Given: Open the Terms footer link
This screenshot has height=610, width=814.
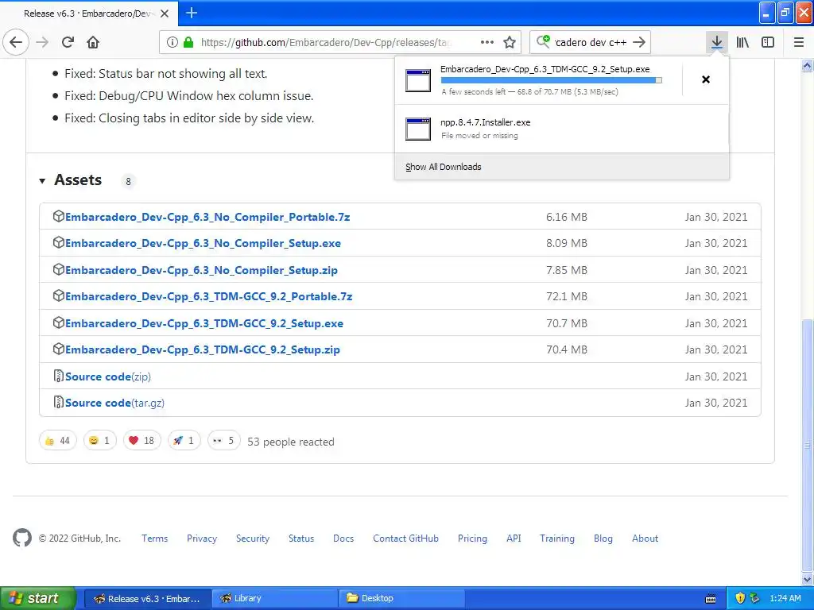Looking at the screenshot, I should [x=155, y=538].
